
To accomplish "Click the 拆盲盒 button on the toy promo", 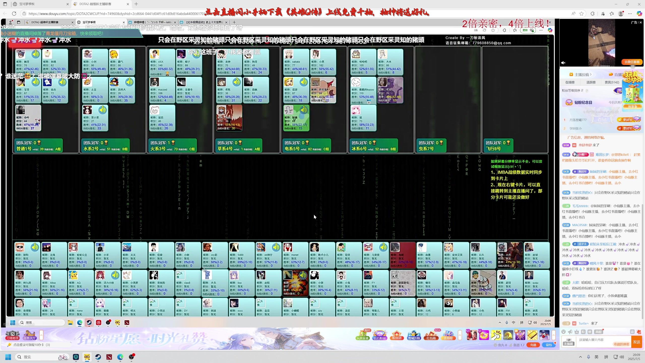I will [x=632, y=107].
